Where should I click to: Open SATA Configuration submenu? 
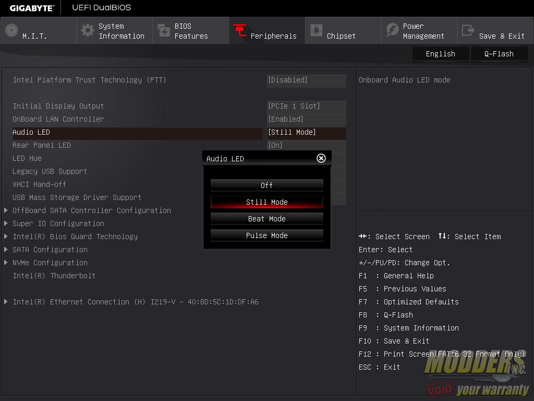click(x=50, y=250)
